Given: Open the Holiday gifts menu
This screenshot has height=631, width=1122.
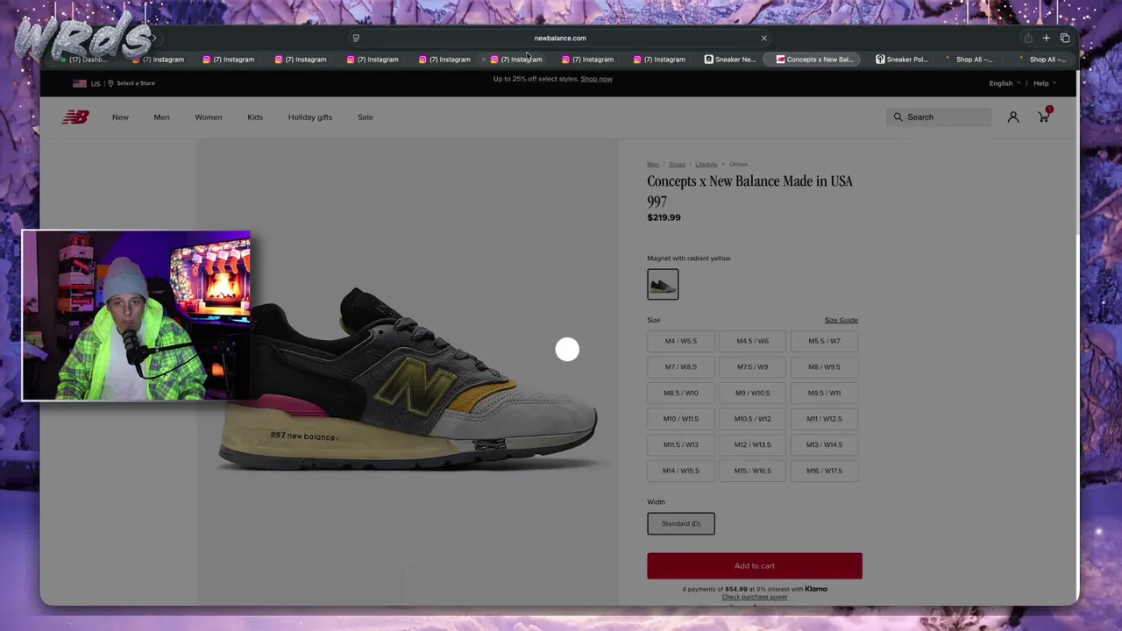Looking at the screenshot, I should pyautogui.click(x=310, y=117).
